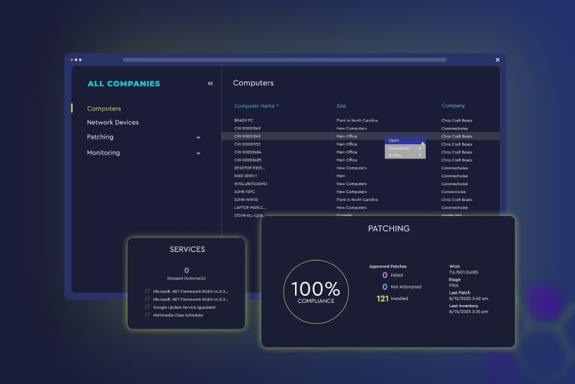Select the CW-00002484 computer
Viewport: 575px width, 384px height.
pyautogui.click(x=248, y=152)
